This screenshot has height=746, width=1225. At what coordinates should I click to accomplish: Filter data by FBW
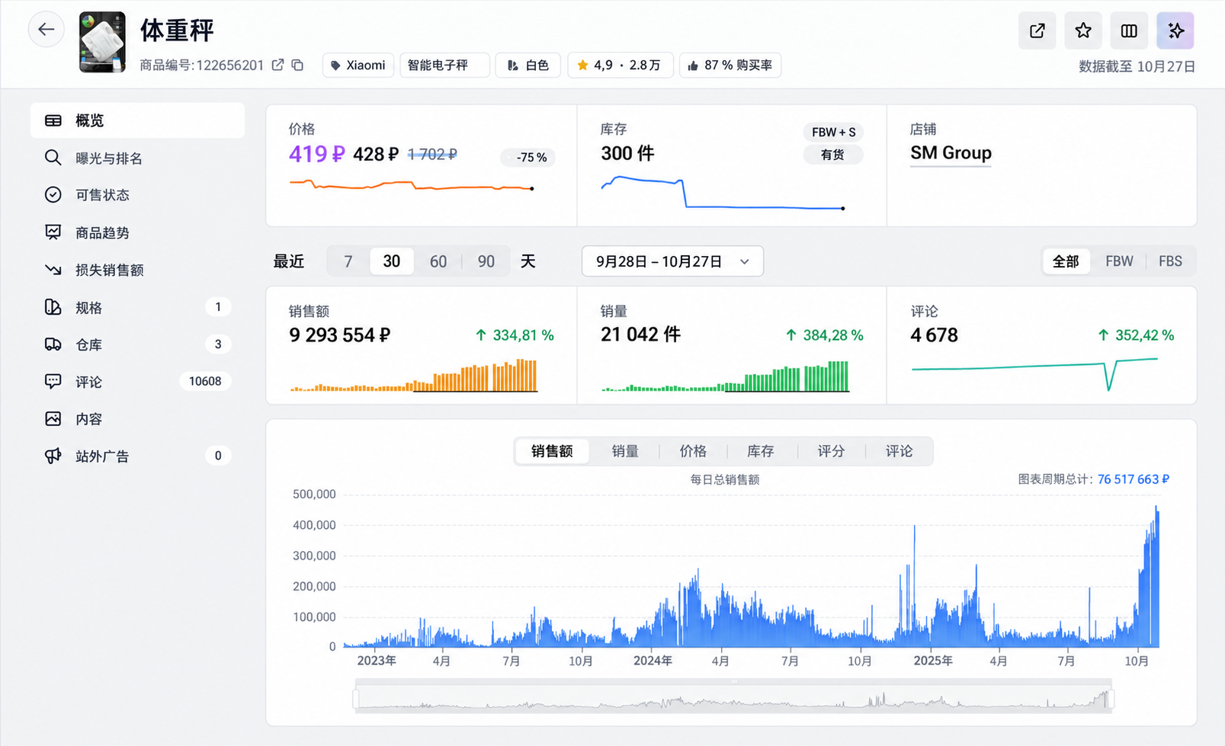pos(1119,261)
